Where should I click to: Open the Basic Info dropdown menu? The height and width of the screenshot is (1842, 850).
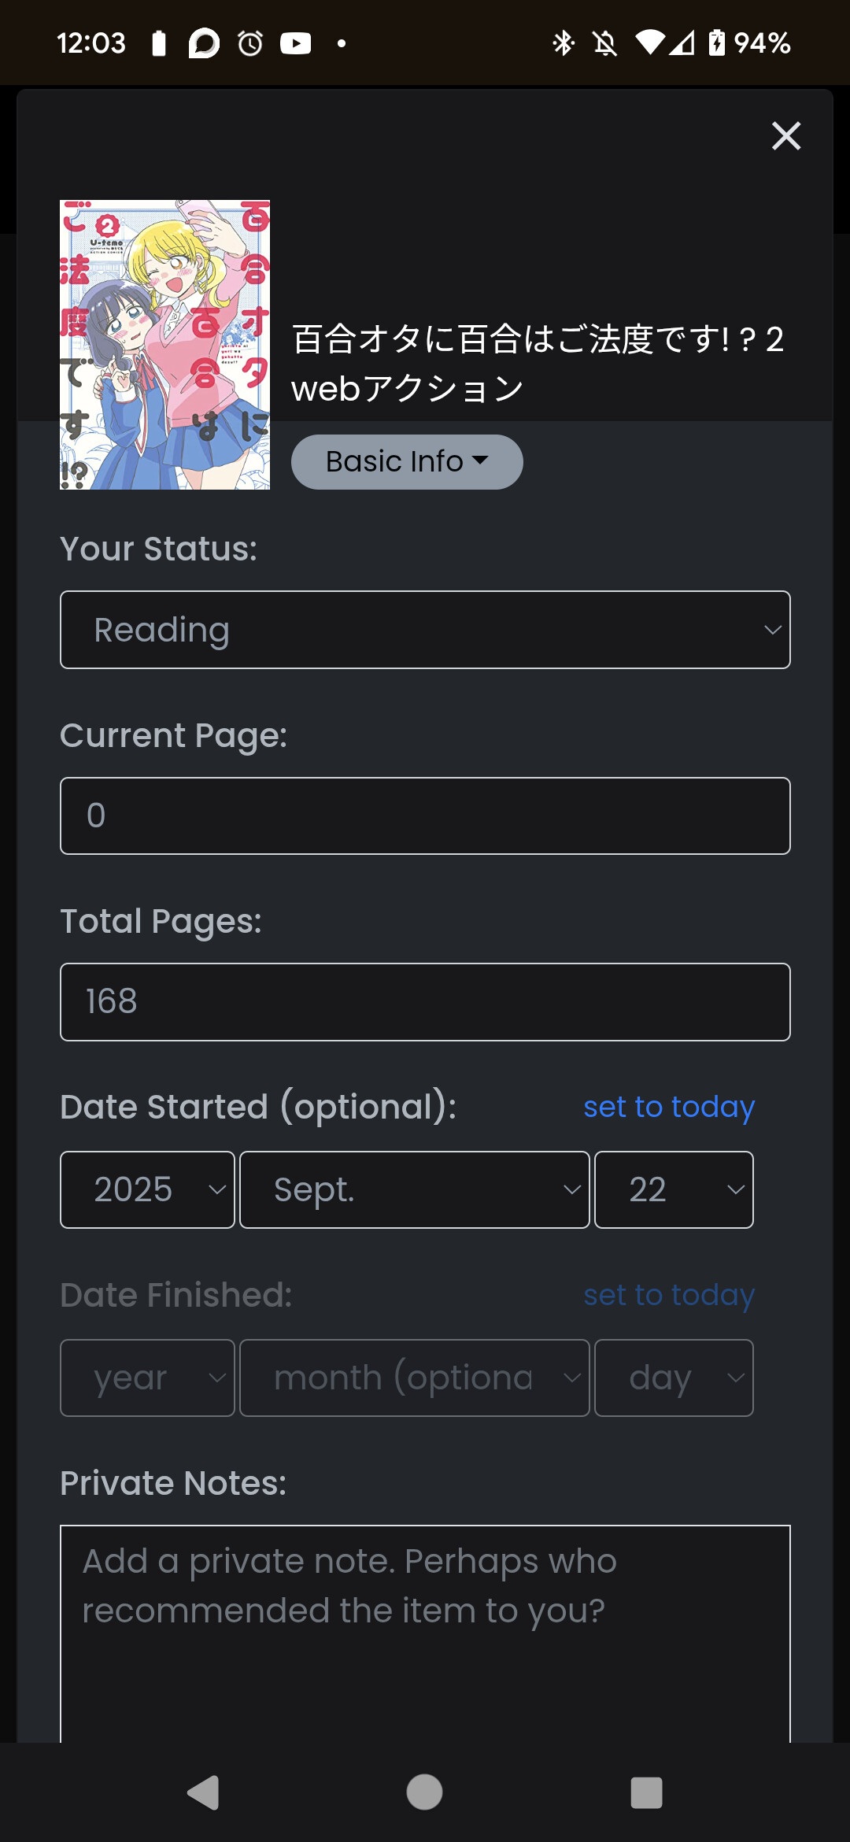[407, 462]
